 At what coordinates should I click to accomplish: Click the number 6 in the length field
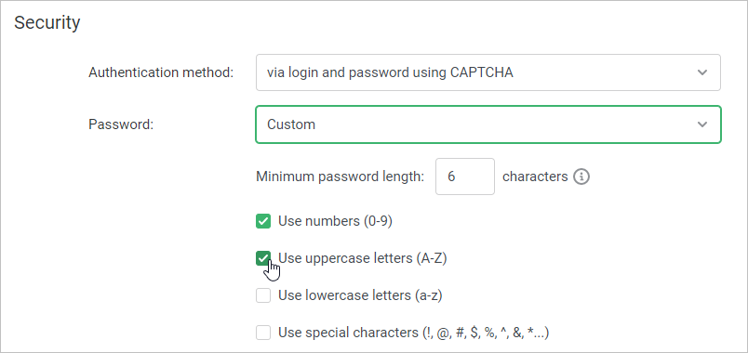451,176
